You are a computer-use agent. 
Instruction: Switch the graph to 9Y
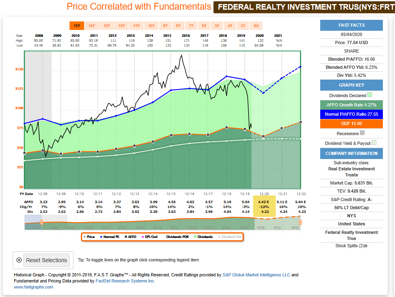pos(165,26)
